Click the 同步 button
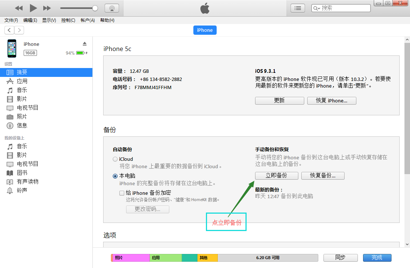Image resolution: width=410 pixels, height=268 pixels. coord(340,258)
